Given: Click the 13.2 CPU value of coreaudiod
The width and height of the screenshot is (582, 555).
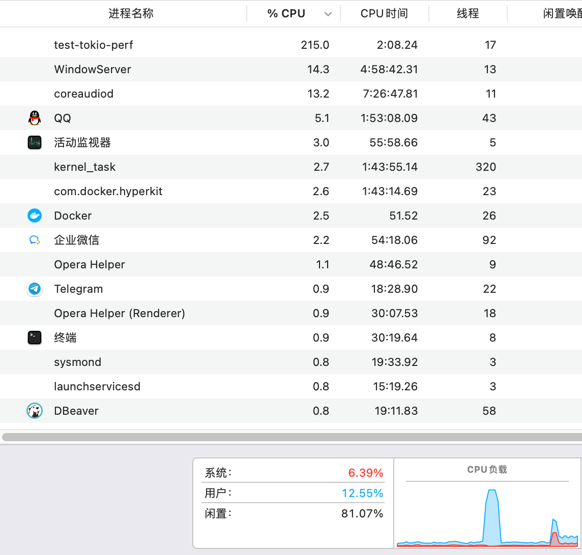Looking at the screenshot, I should [x=318, y=94].
